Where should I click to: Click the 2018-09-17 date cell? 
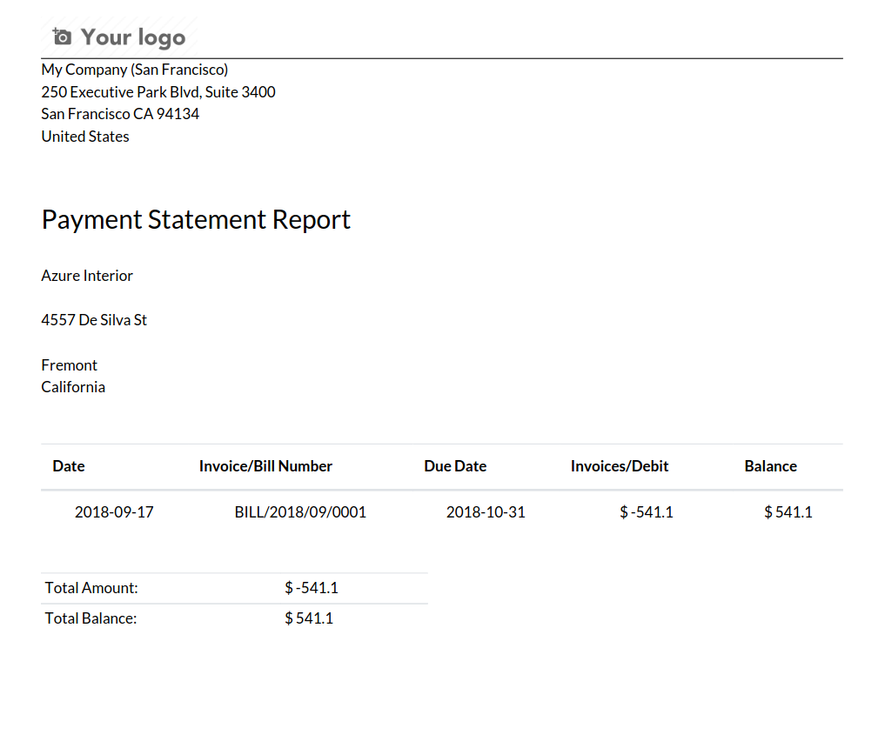pyautogui.click(x=114, y=512)
